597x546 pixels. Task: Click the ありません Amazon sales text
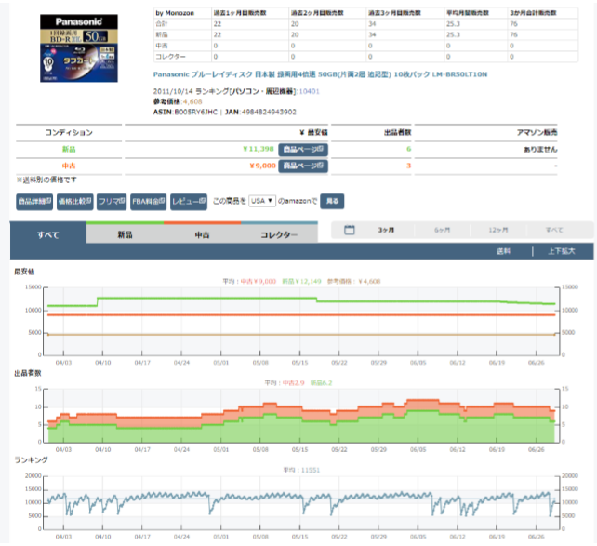pos(540,149)
